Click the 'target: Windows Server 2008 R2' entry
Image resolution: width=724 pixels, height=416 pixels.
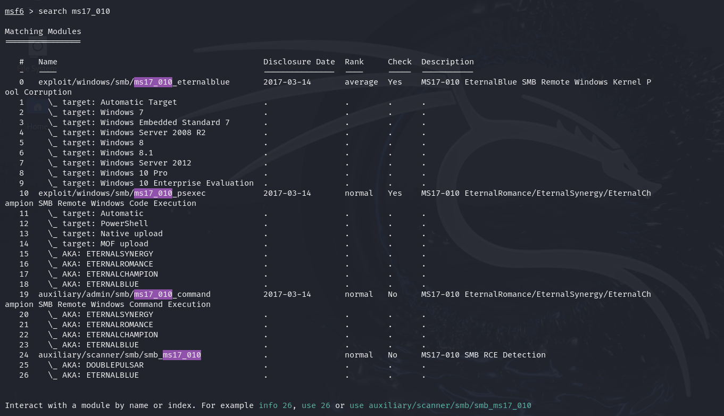click(134, 132)
